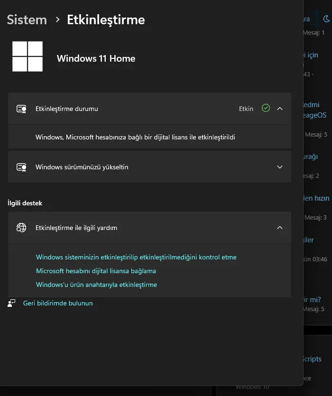
Task: Click Etkinleştirme ile ilgili yardım label
Action: (x=76, y=228)
